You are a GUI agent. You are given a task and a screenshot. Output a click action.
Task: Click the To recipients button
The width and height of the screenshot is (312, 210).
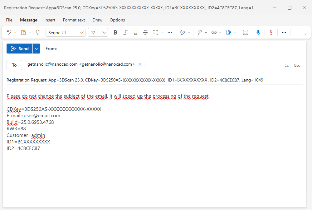click(x=14, y=65)
